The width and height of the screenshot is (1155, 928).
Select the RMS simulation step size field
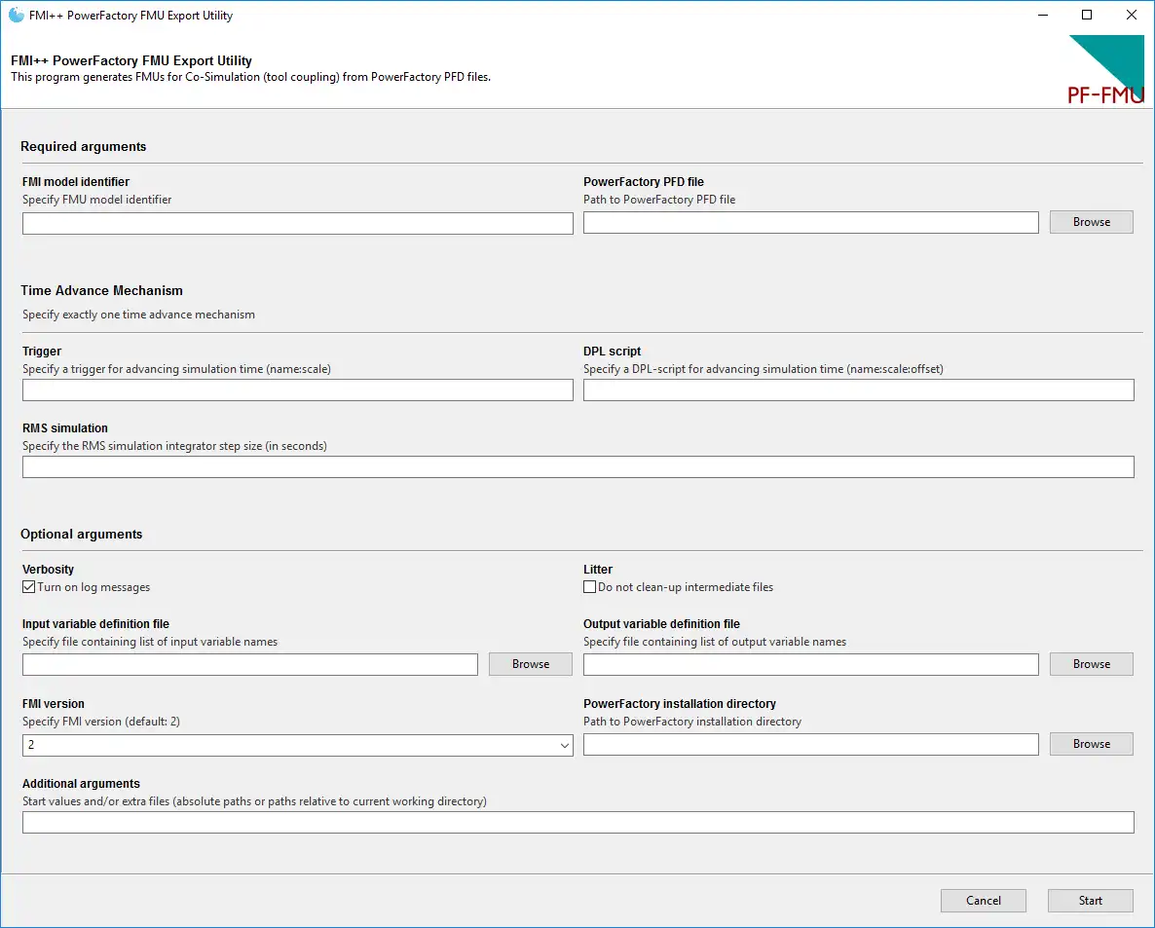click(x=578, y=467)
